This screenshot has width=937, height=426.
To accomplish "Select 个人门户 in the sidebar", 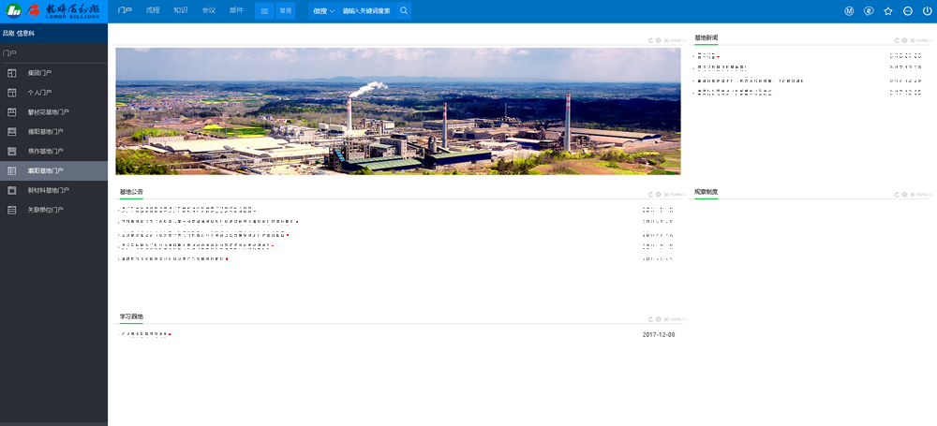I will [x=53, y=93].
